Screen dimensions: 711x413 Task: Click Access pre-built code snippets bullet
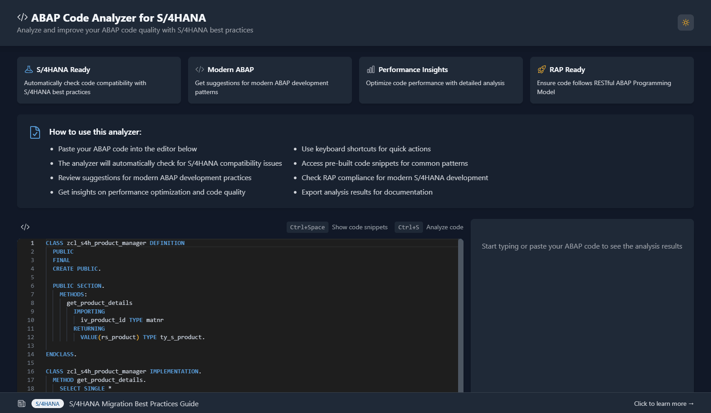coord(385,163)
